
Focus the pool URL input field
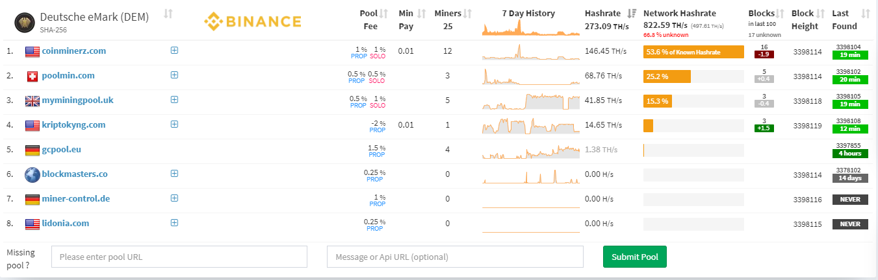point(179,257)
